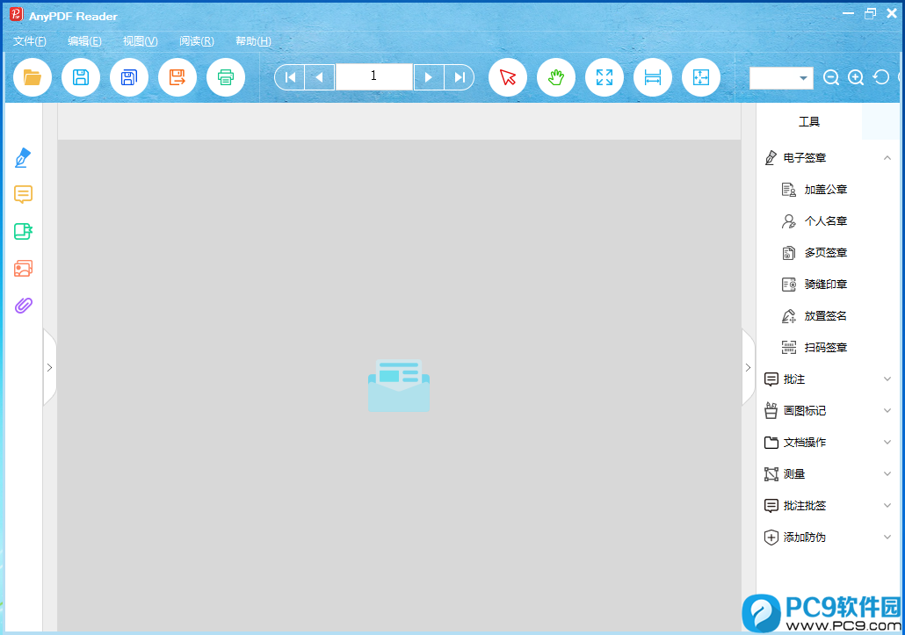Click the page number input field
The height and width of the screenshot is (635, 905).
(374, 76)
